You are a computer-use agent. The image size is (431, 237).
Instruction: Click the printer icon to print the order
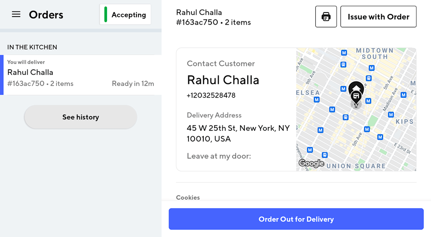(326, 16)
